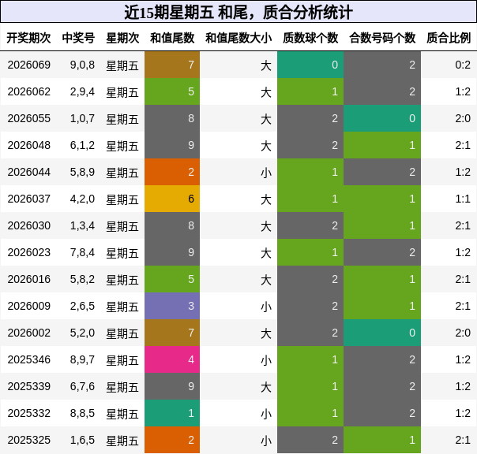
Task: Click period number 2026037
Action: (x=29, y=199)
